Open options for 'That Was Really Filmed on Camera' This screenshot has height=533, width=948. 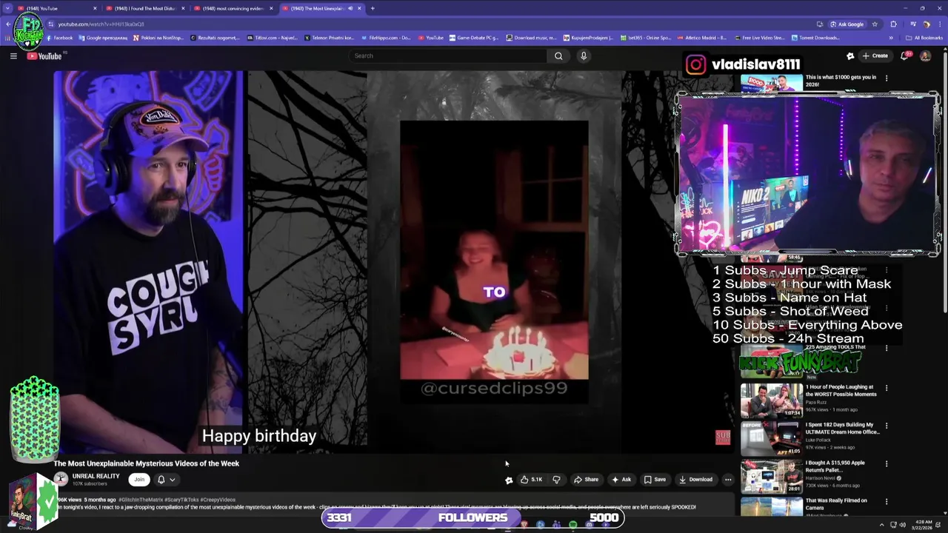(886, 502)
